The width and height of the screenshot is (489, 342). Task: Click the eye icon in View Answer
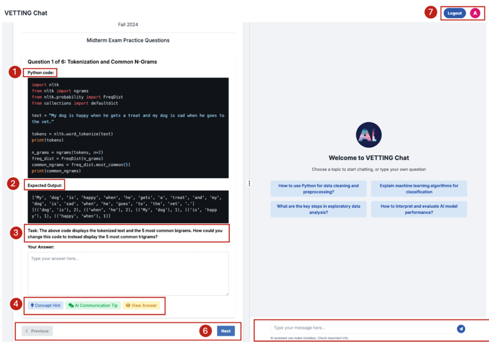point(128,305)
